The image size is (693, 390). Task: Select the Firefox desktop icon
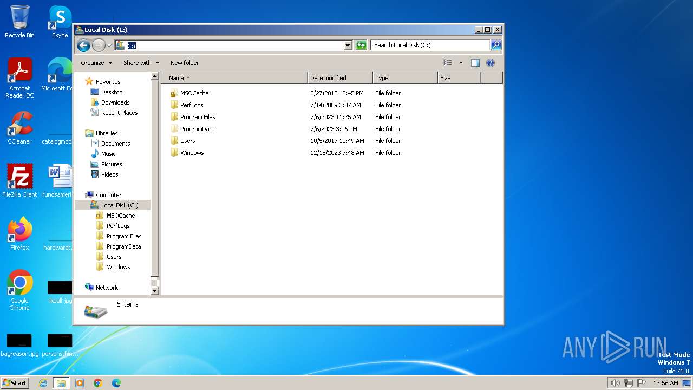[19, 234]
